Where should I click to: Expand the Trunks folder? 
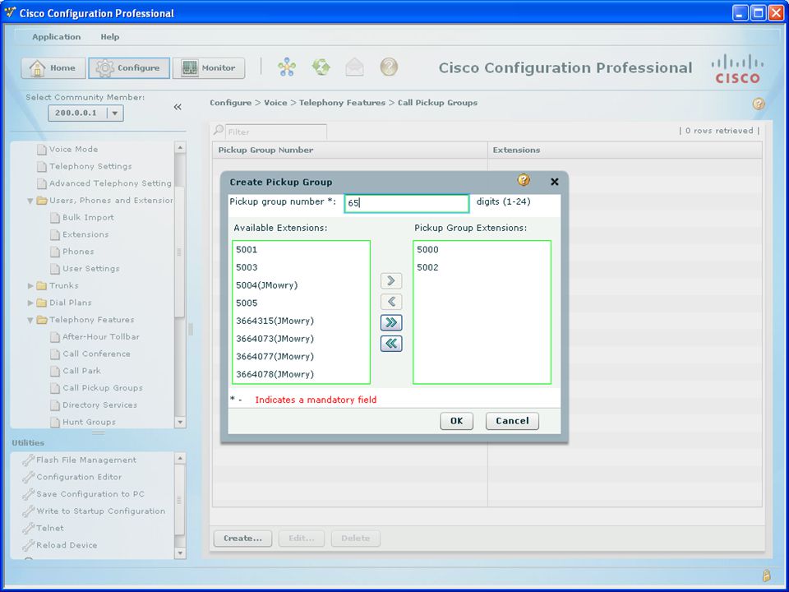point(30,286)
